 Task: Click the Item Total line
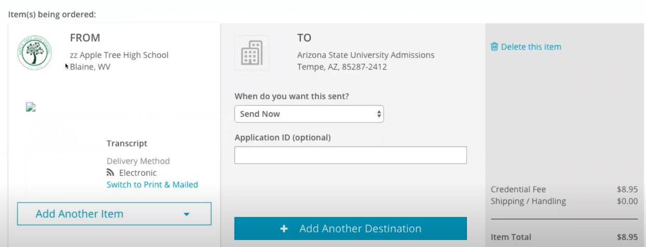(511, 237)
